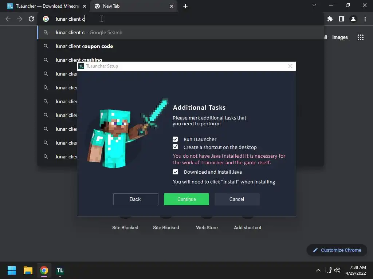373x279 pixels.
Task: Cancel the TLauncher setup
Action: coord(237,199)
